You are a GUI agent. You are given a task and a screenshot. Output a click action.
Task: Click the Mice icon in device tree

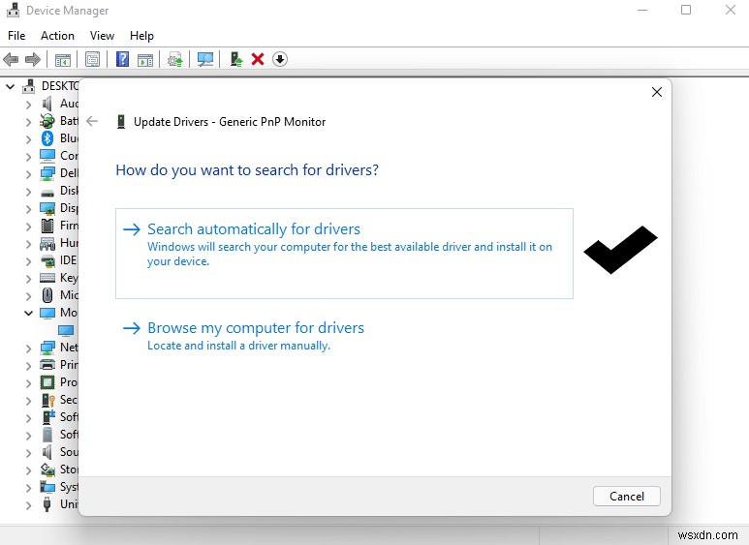tap(47, 295)
